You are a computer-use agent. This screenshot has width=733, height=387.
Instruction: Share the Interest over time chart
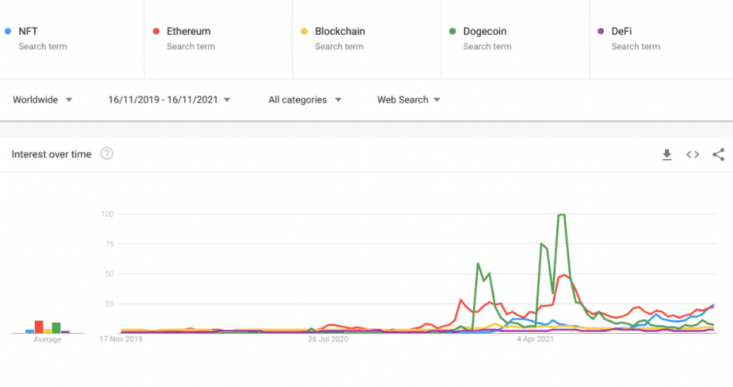(718, 154)
